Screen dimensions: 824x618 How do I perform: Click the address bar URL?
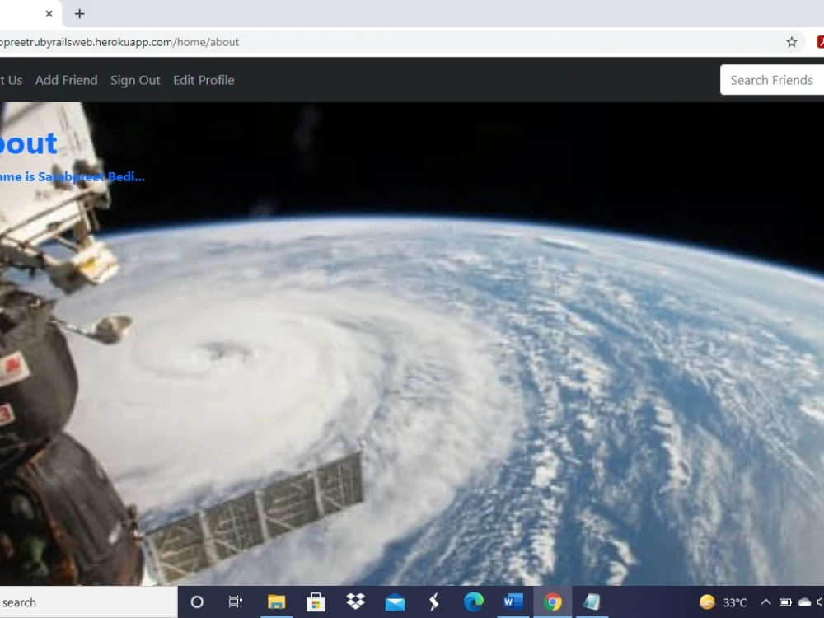[x=119, y=42]
